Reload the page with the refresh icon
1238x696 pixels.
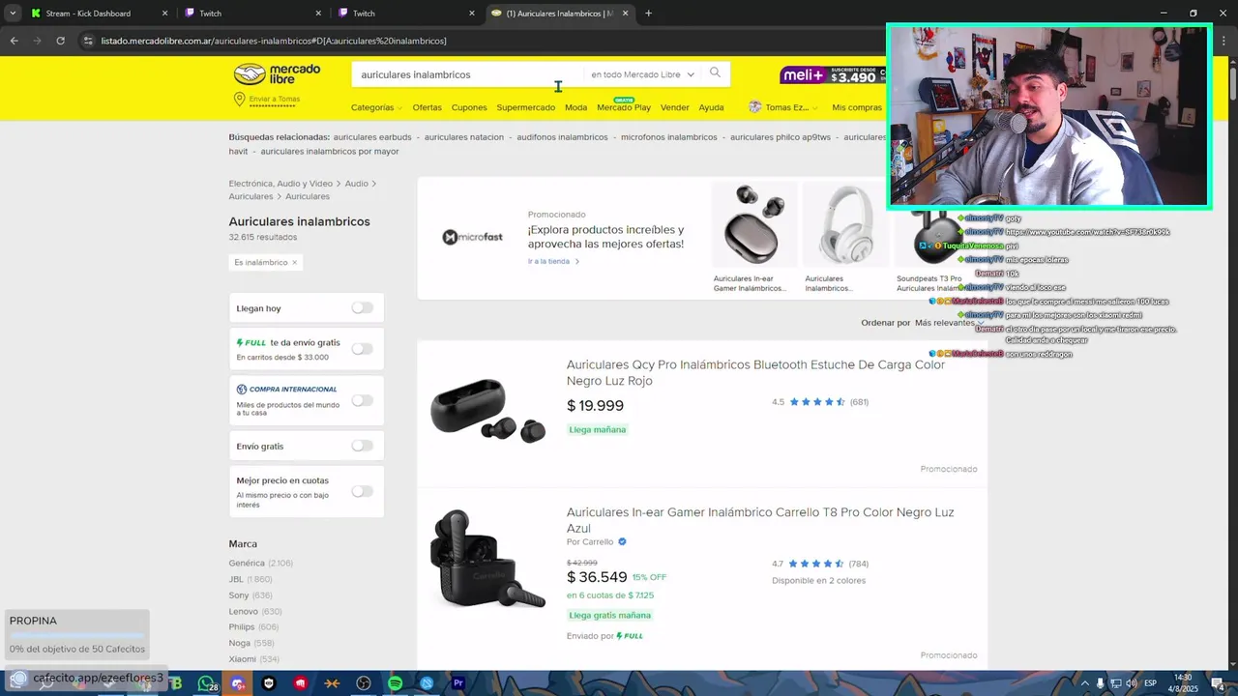(x=60, y=41)
